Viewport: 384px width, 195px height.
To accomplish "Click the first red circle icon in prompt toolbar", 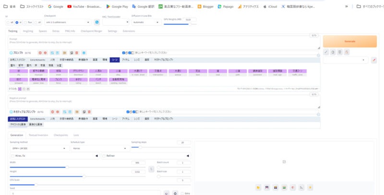I will click(x=40, y=53).
